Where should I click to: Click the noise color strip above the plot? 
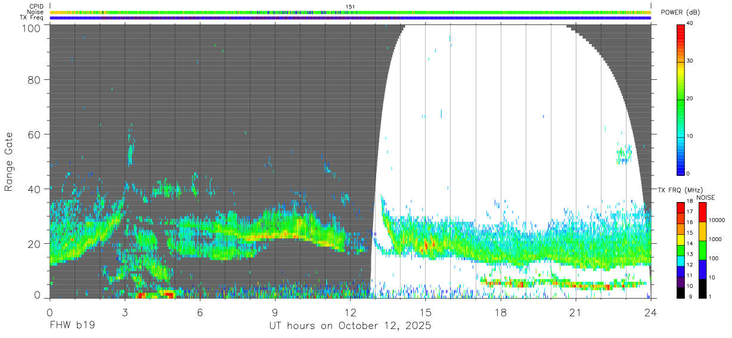tap(350, 12)
